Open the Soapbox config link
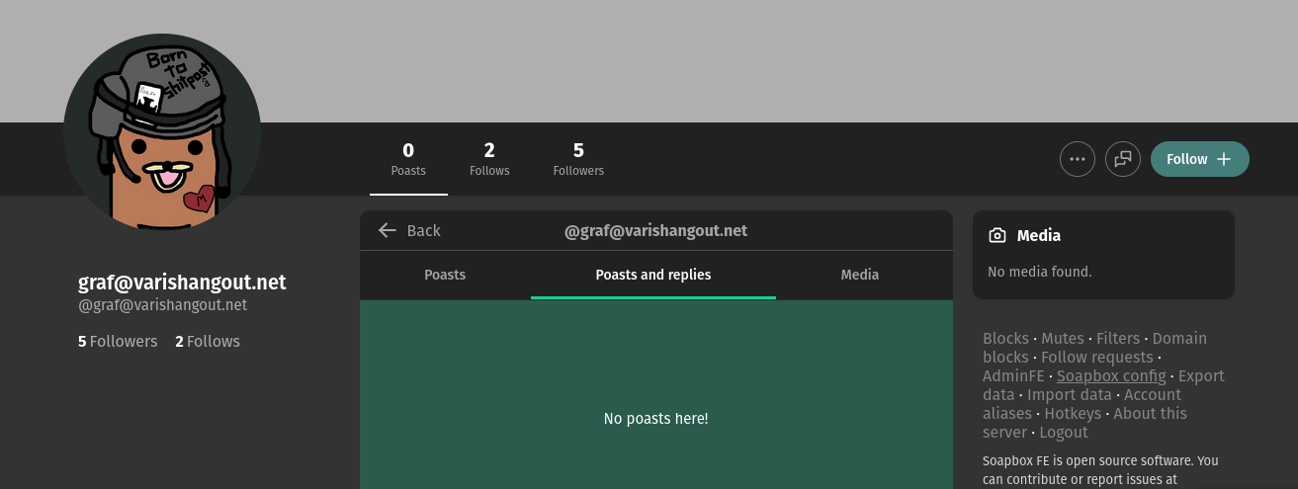This screenshot has width=1298, height=489. (1110, 375)
